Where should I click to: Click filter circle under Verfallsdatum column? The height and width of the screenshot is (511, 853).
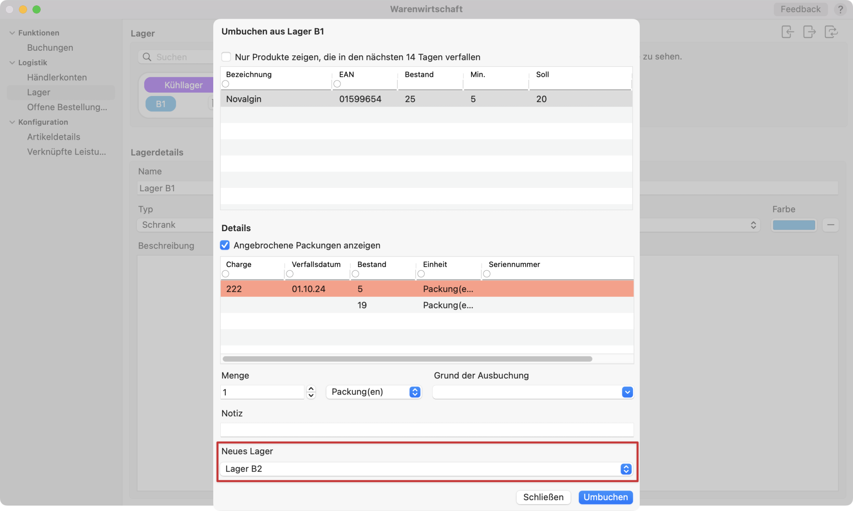tap(290, 274)
